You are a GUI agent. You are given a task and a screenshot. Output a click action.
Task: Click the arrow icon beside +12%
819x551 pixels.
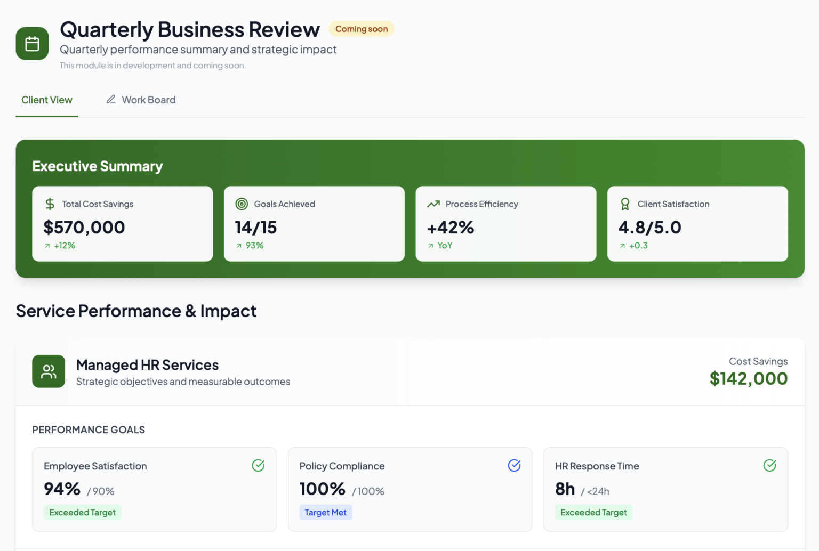[x=47, y=246]
